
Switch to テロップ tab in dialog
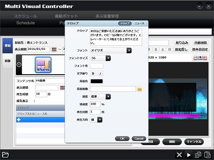[125, 23]
